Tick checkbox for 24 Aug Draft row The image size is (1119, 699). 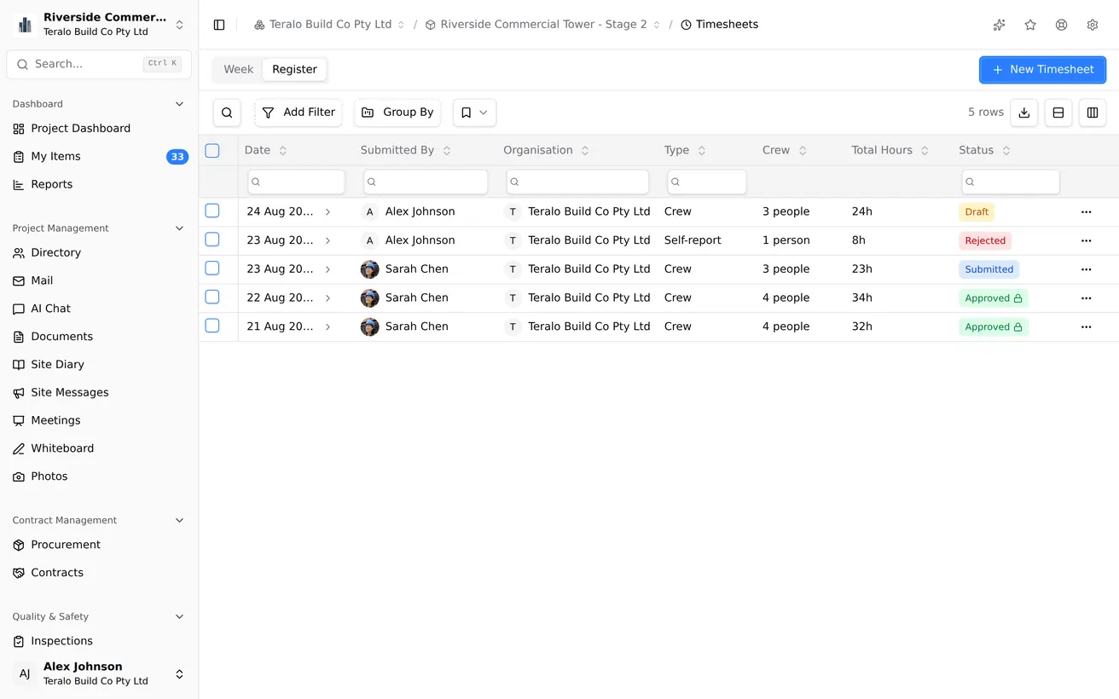pyautogui.click(x=212, y=211)
